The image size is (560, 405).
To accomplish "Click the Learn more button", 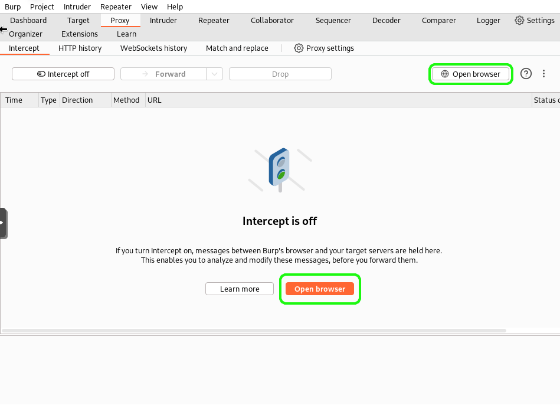I will coord(240,289).
